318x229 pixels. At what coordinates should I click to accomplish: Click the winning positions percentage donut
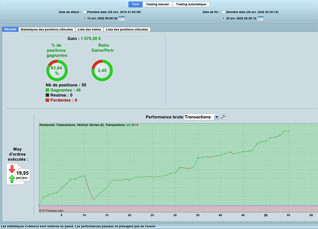[57, 70]
